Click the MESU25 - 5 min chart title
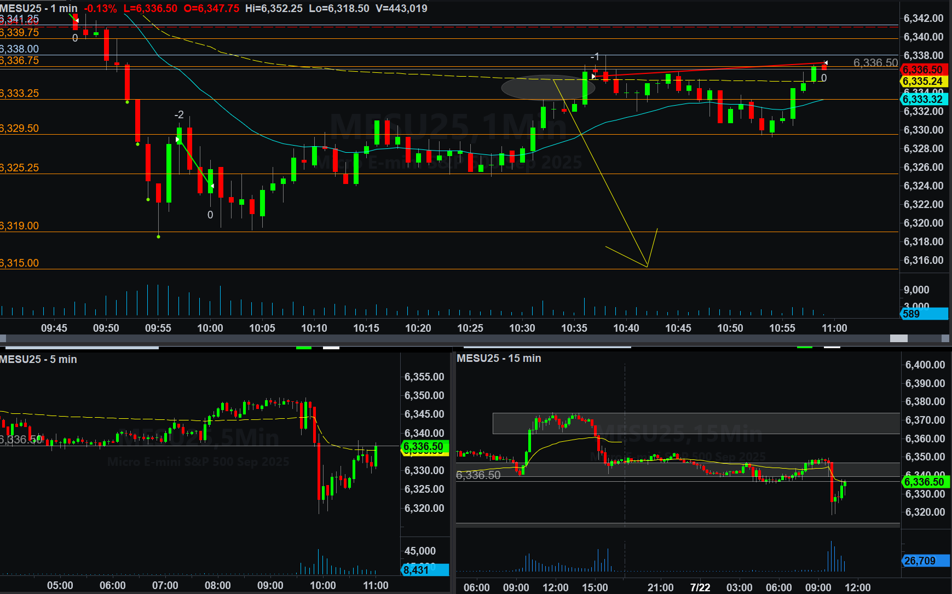 (38, 359)
